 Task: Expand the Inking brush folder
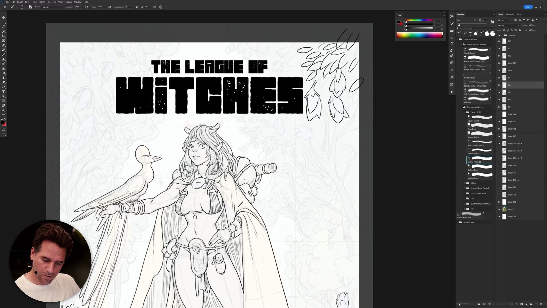click(x=465, y=183)
